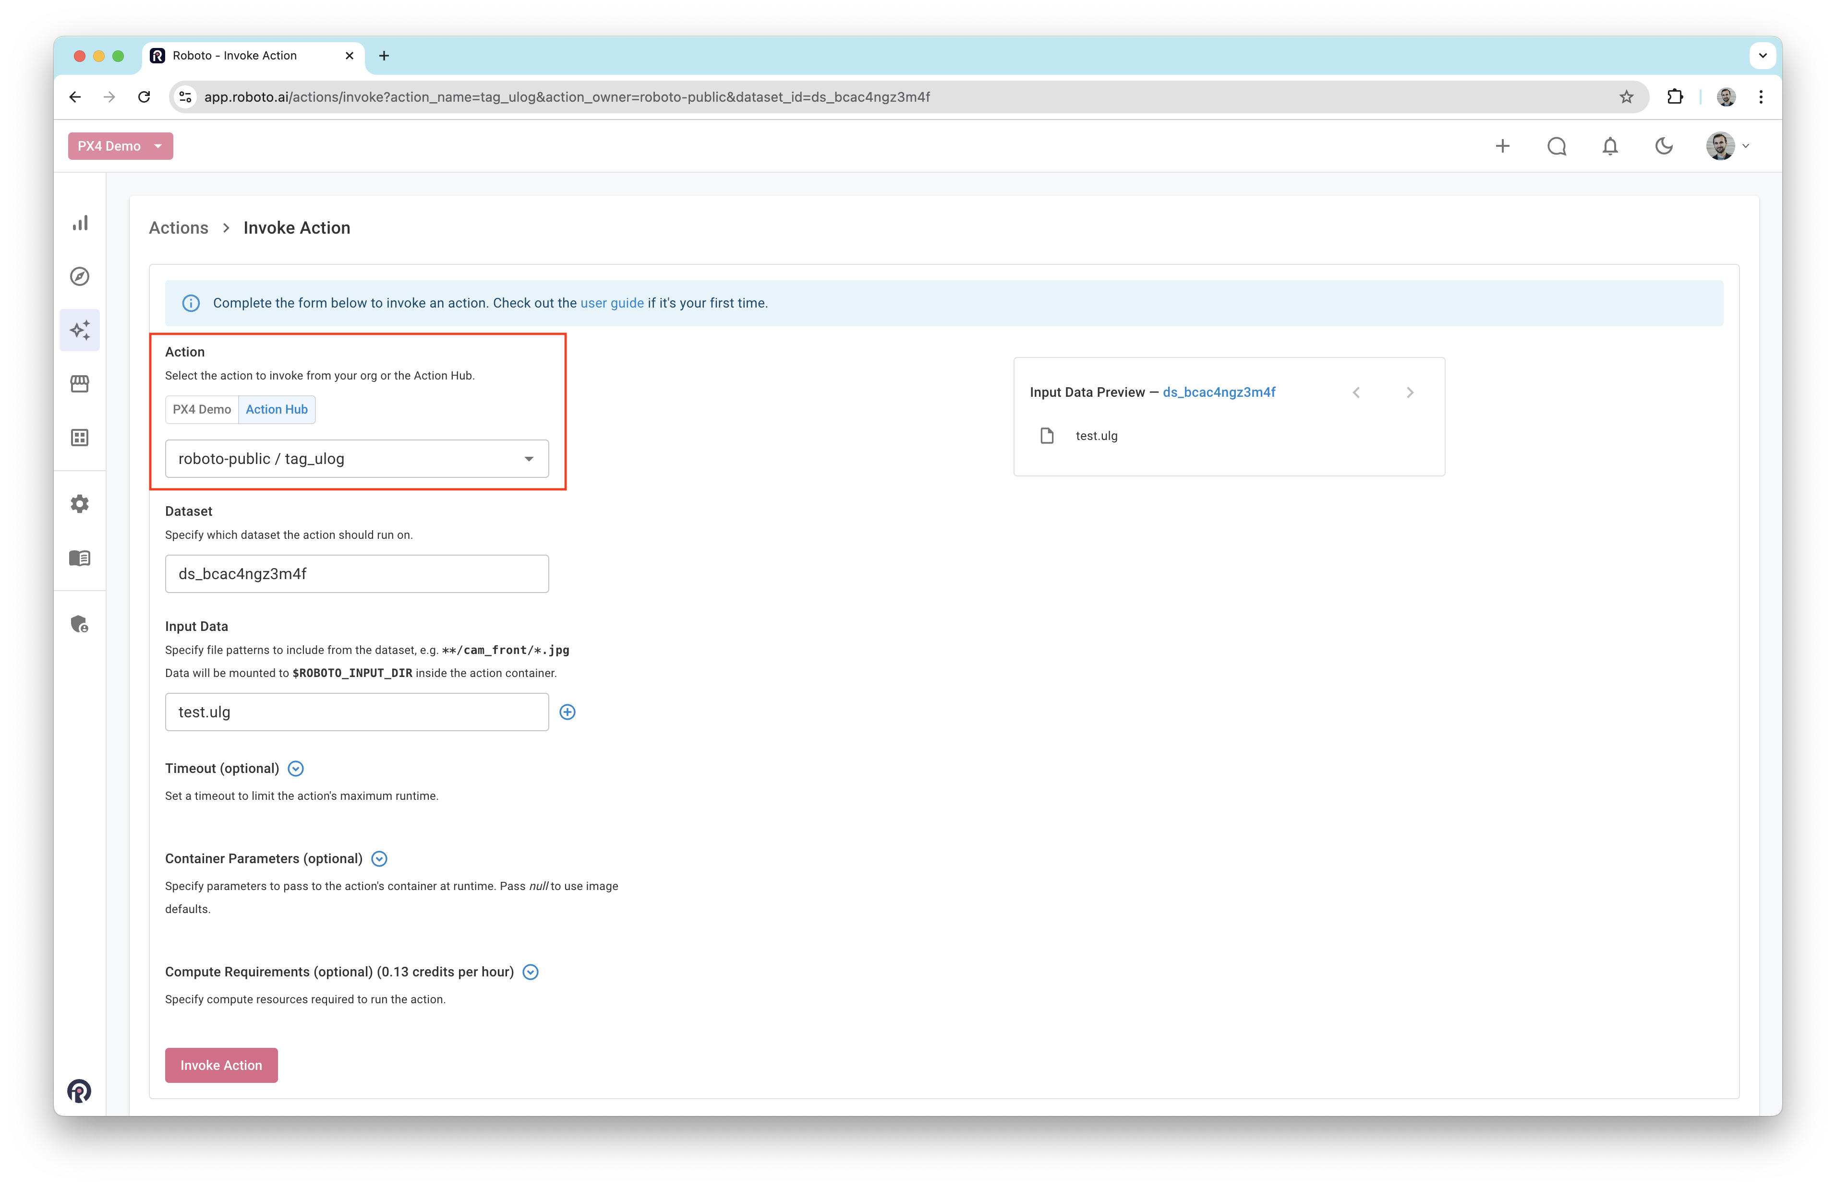Expand Container Parameters optional section
1836x1187 pixels.
pyautogui.click(x=379, y=859)
